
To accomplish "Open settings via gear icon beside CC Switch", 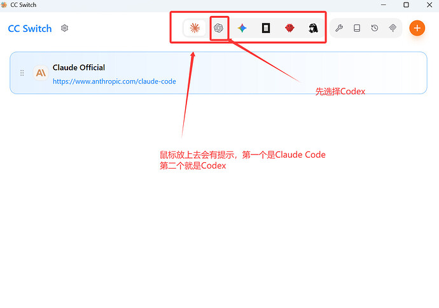I will (x=65, y=28).
